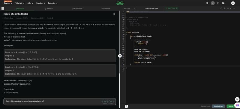Collapse the while loop fold at line 69

pos(125,55)
